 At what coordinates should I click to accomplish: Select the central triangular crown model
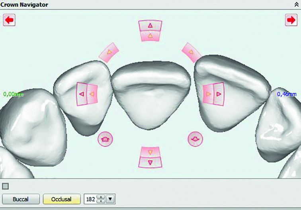point(151,95)
